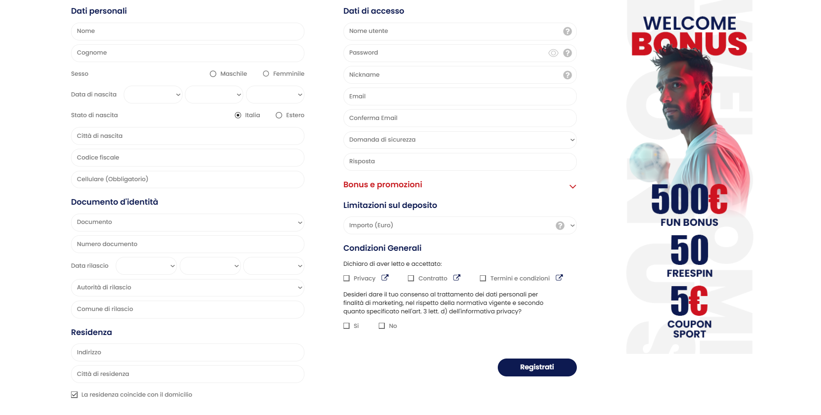Click the Bonus e promozioni heading

click(x=383, y=185)
